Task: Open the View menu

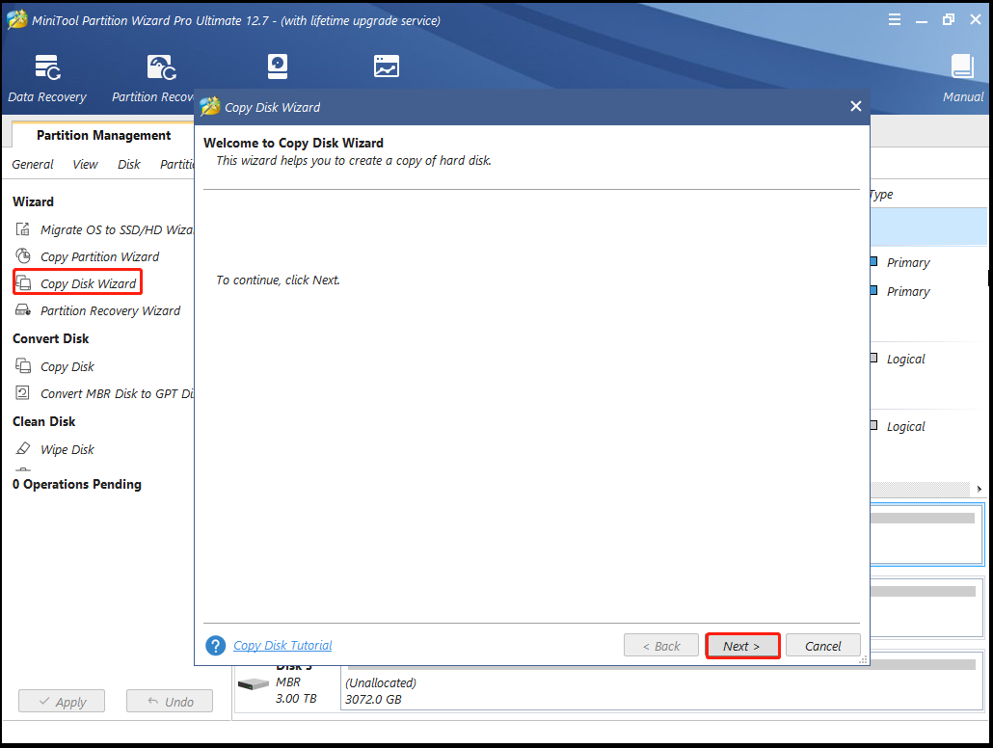Action: coord(85,164)
